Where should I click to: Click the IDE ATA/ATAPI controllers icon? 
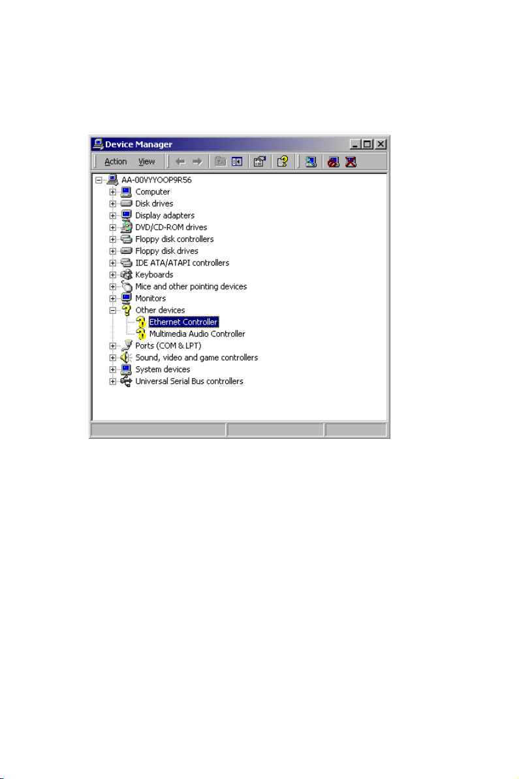pos(127,263)
